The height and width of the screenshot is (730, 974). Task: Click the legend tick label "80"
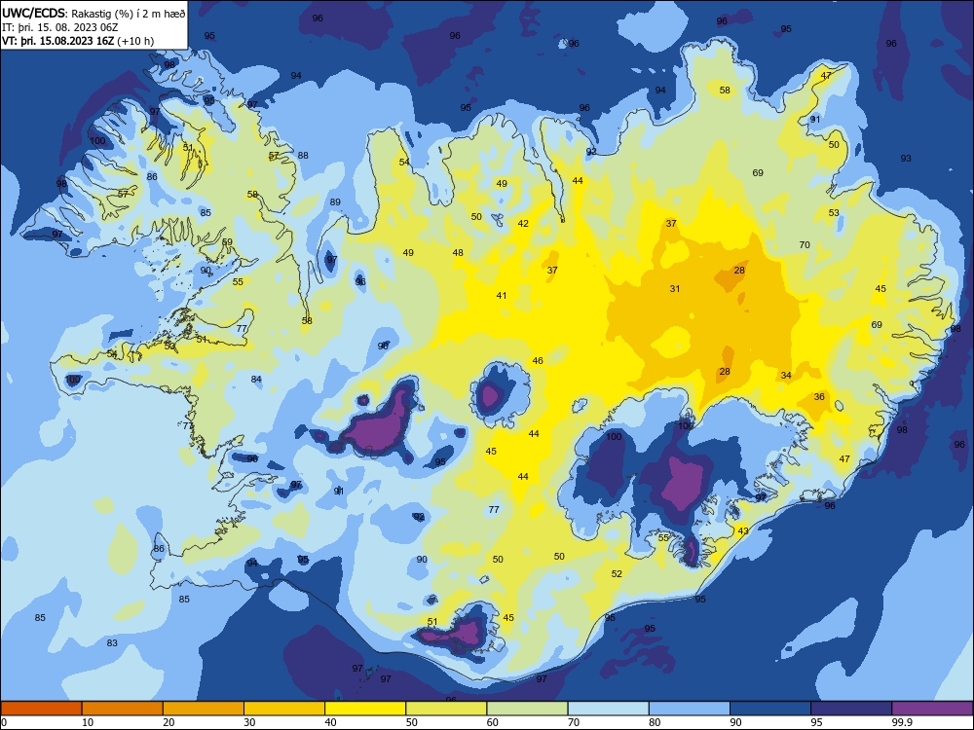pos(655,722)
